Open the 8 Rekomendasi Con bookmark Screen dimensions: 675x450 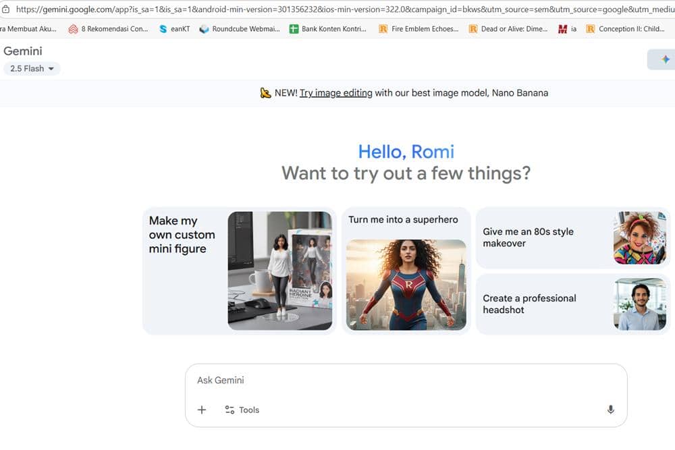(x=108, y=29)
